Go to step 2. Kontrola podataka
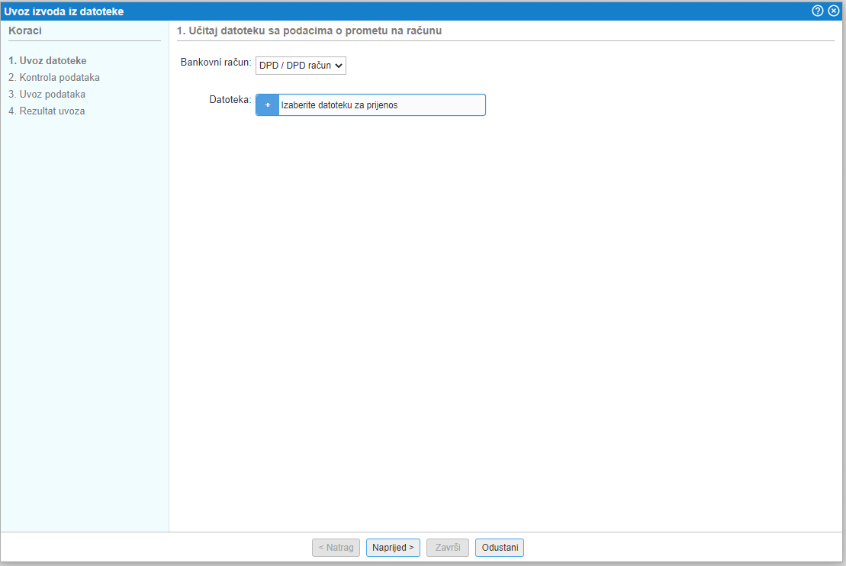The height and width of the screenshot is (566, 846). [54, 77]
